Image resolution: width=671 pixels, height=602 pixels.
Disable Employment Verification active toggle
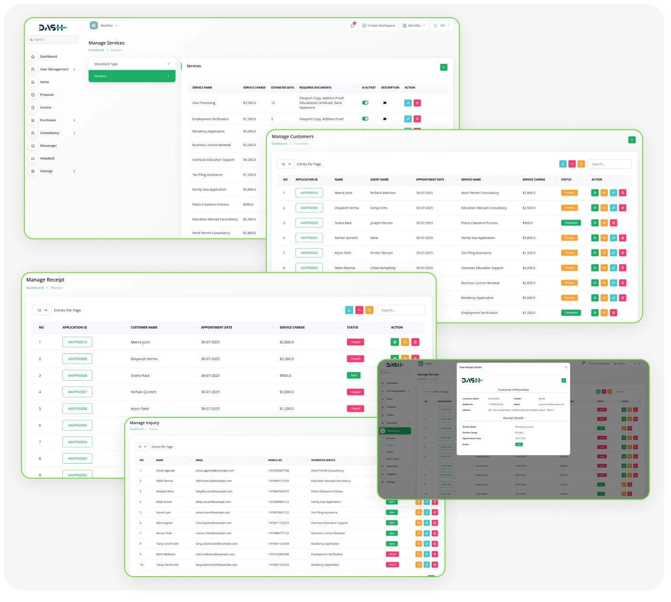pyautogui.click(x=365, y=119)
